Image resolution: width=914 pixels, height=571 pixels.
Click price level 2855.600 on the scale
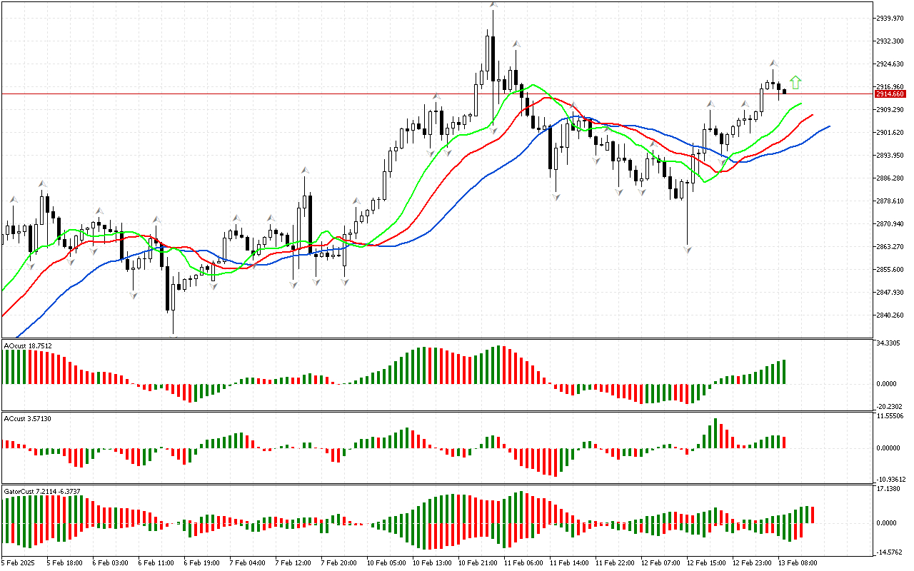click(x=890, y=269)
